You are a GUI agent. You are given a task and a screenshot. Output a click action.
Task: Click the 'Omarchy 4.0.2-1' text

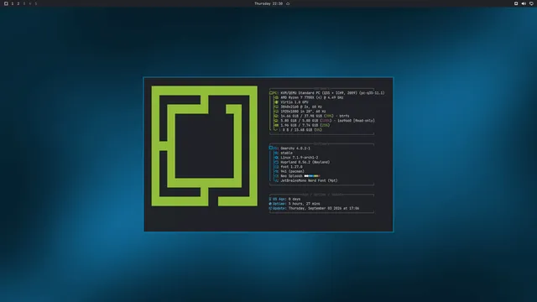coord(295,148)
